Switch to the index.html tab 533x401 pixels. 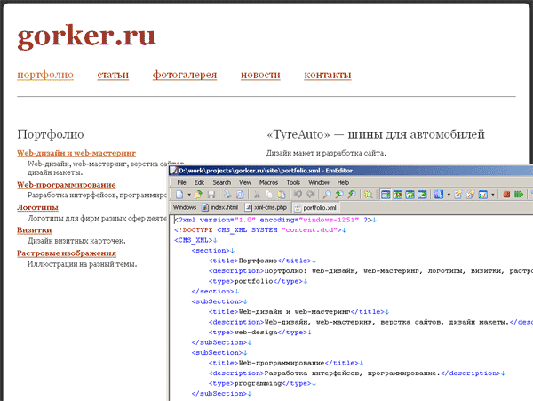pos(220,207)
